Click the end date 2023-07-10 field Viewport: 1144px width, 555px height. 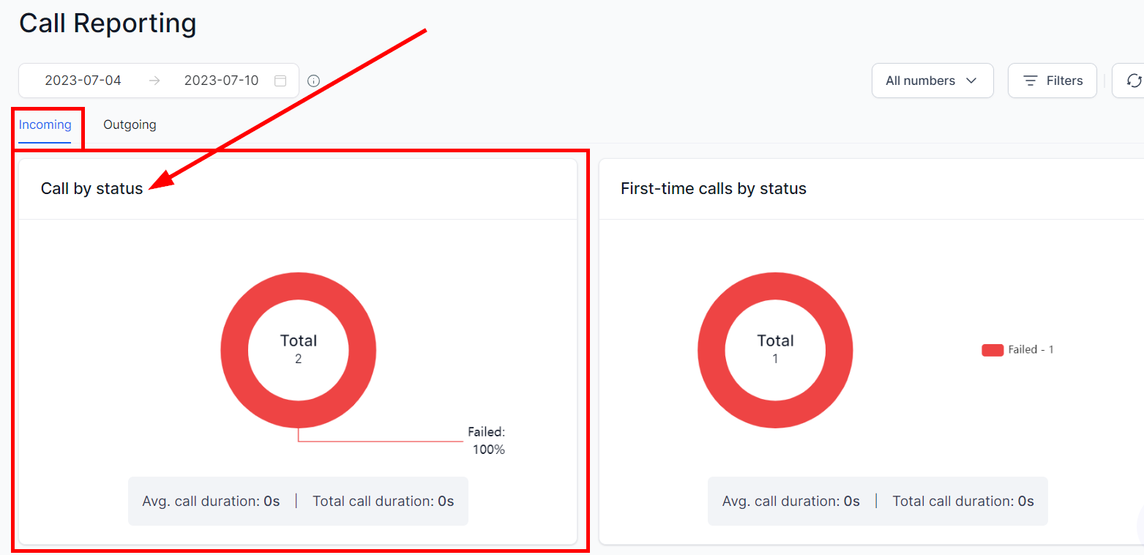click(221, 81)
